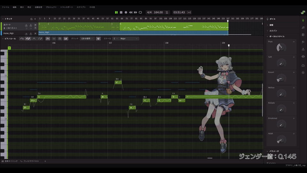Image resolution: width=307 pixels, height=173 pixels.
Task: Open the dictionary panel in sidebar
Action: (x=303, y=35)
